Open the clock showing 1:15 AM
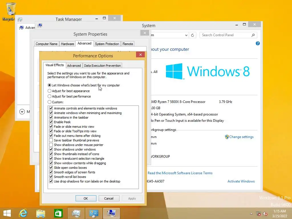This screenshot has width=292, height=219. (279, 214)
